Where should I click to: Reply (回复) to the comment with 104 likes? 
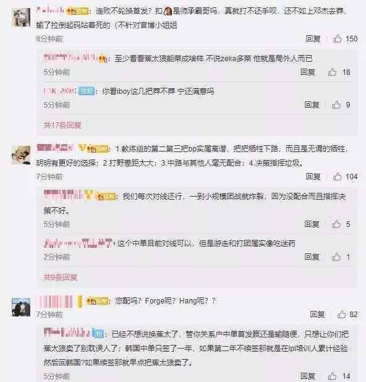click(313, 176)
